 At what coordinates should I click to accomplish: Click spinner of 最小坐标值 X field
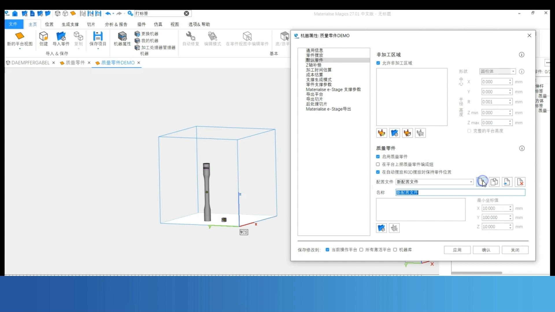coord(510,208)
